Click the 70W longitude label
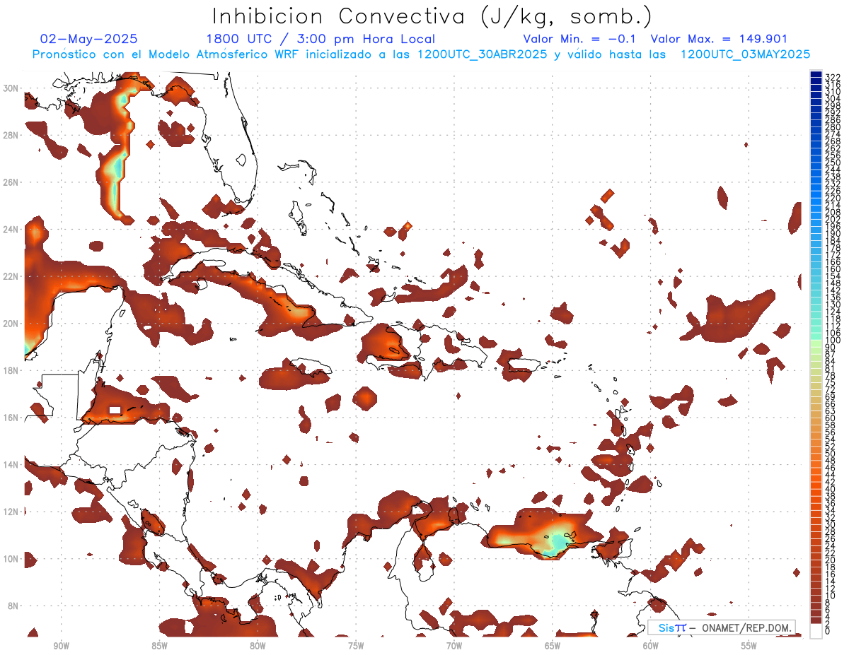 pos(454,646)
